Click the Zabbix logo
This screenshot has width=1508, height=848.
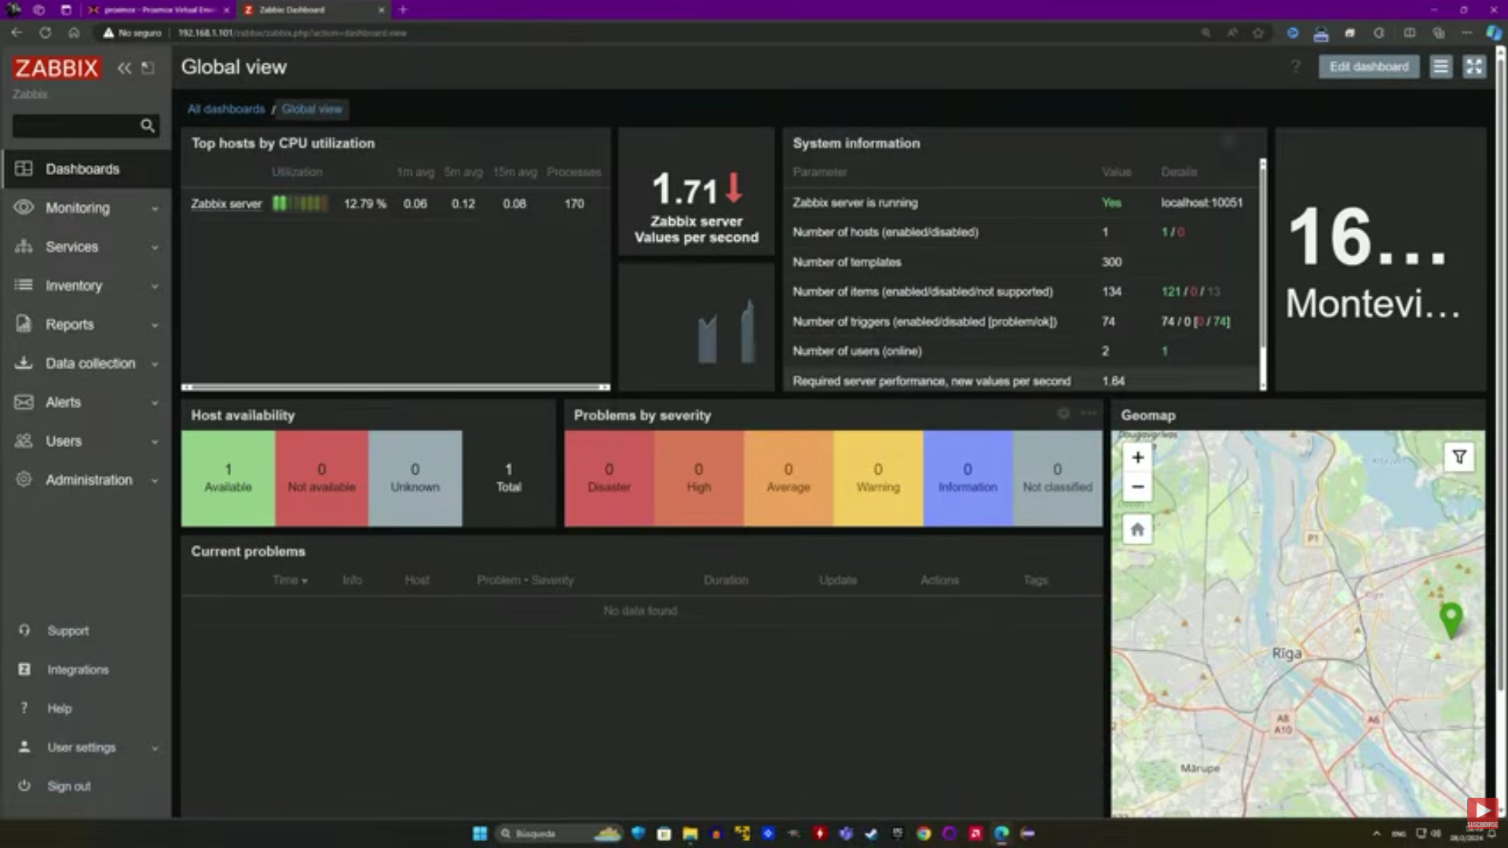click(56, 68)
